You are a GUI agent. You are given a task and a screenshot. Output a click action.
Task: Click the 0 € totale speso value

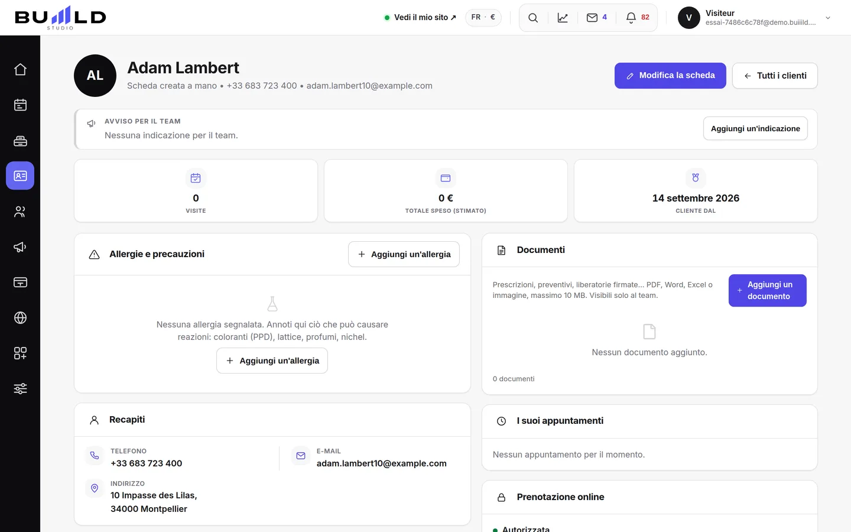click(446, 198)
